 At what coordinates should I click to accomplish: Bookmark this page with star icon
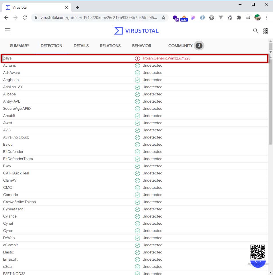[163, 18]
